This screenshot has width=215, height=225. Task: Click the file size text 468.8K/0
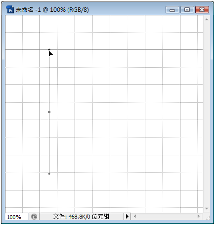pyautogui.click(x=80, y=217)
